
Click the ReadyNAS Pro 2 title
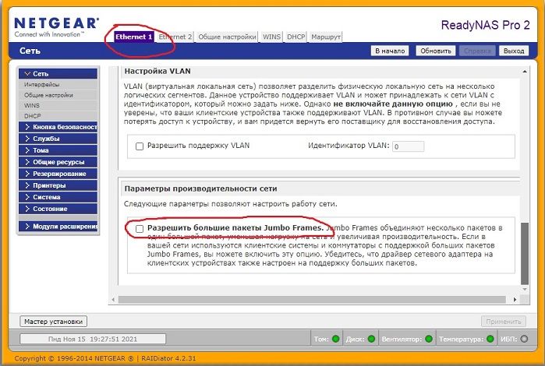pyautogui.click(x=485, y=26)
